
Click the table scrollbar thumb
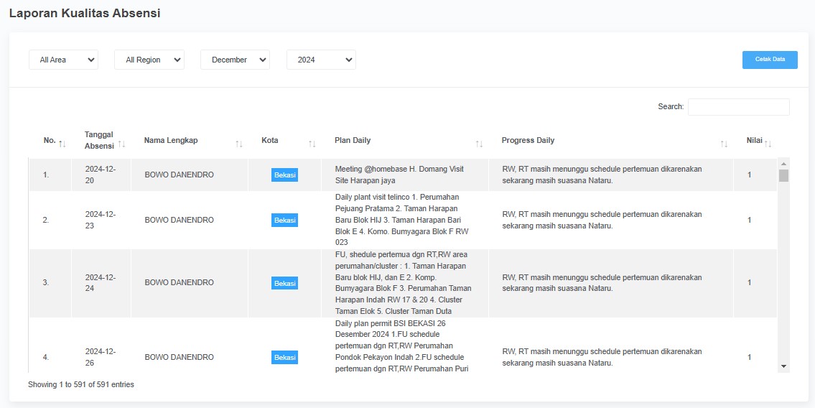pos(783,175)
